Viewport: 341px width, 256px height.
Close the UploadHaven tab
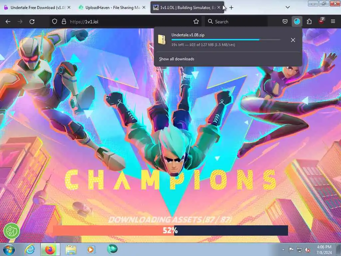[144, 8]
